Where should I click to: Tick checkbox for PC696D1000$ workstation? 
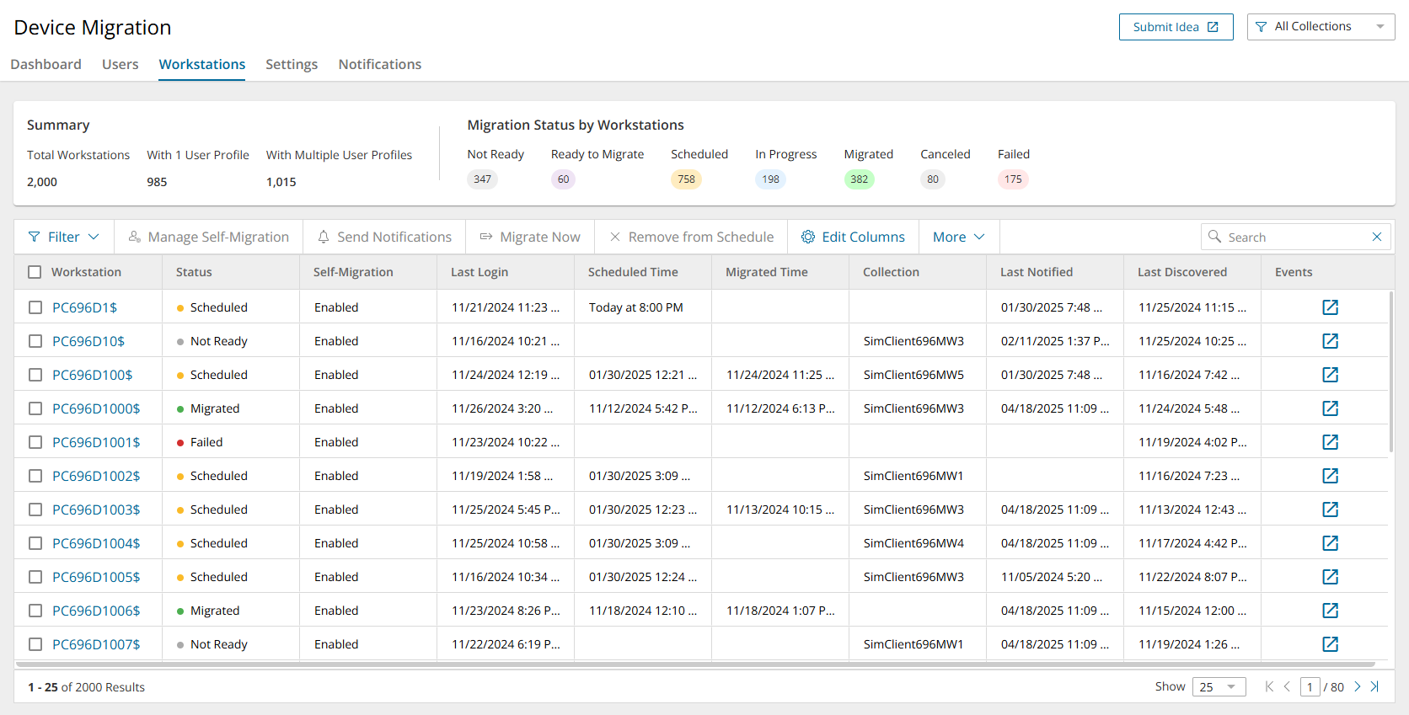(x=35, y=408)
